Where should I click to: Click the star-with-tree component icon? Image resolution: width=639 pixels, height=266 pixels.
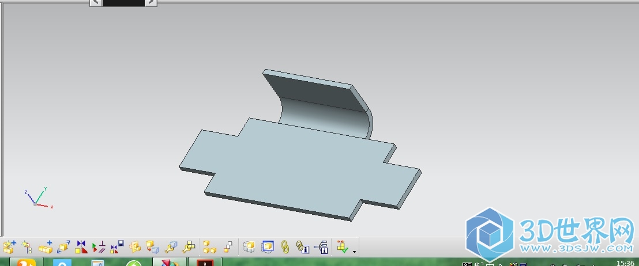point(27,246)
